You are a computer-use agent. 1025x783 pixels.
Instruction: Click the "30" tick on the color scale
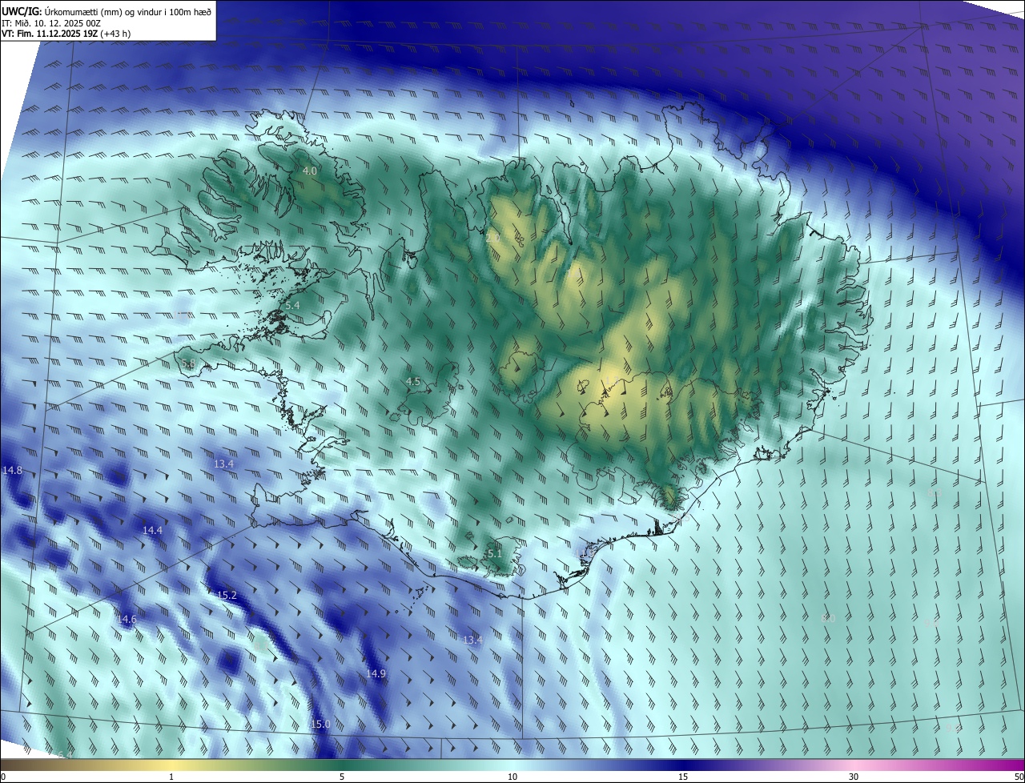[x=854, y=777]
